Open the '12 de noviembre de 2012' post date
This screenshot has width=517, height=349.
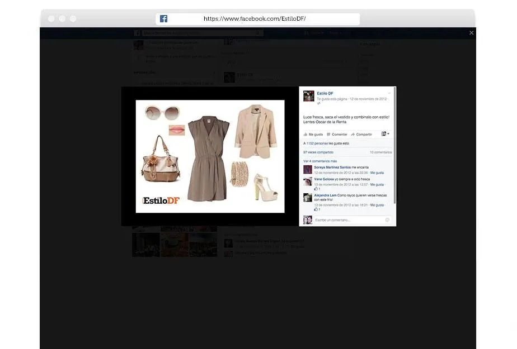point(368,99)
